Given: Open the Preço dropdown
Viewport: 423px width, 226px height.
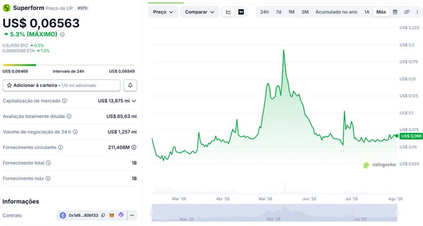Looking at the screenshot, I should click(163, 12).
